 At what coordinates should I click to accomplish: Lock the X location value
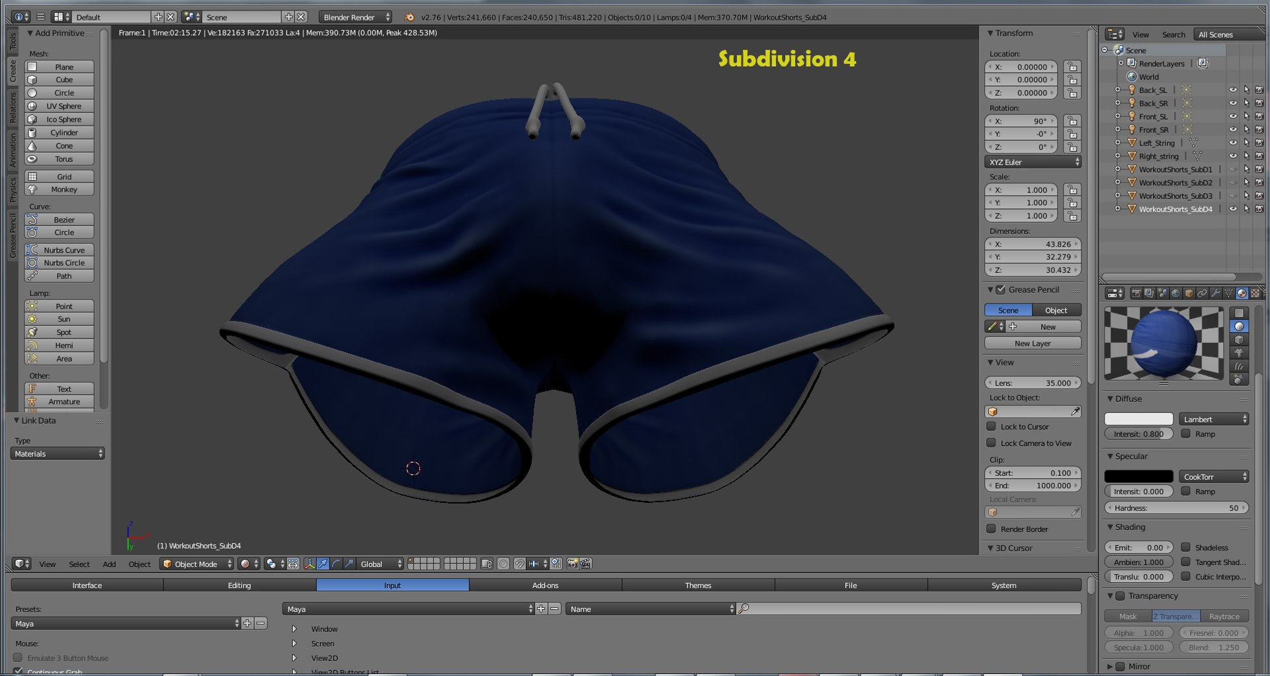(x=1072, y=67)
